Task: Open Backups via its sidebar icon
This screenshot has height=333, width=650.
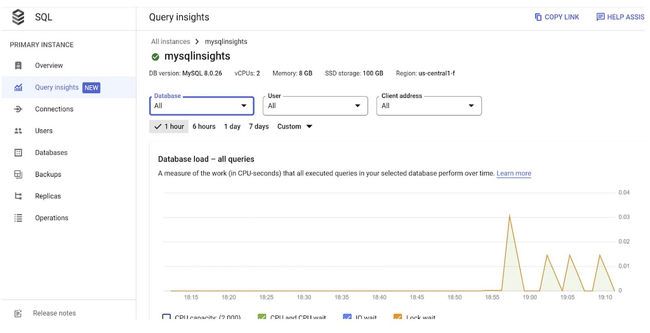Action: (18, 174)
